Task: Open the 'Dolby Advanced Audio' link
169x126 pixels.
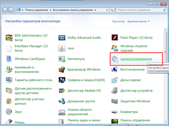Action: tap(84, 38)
